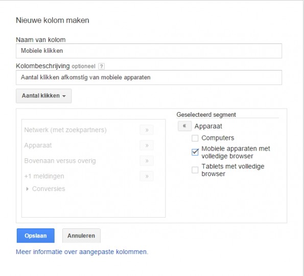Image resolution: width=304 pixels, height=276 pixels.
Task: Click the dropdown arrow on Aantal klikken
Action: coord(64,96)
